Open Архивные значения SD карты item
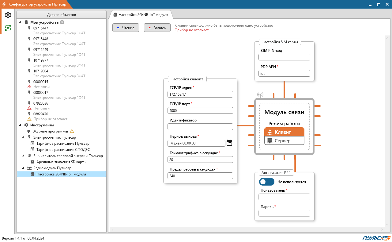Screen dimensions: 392x242 click(61, 162)
